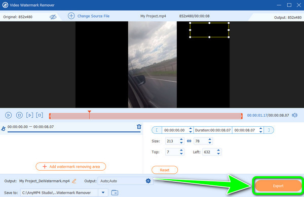Mute the audio with the speaker icon
This screenshot has width=304, height=197.
click(x=295, y=115)
